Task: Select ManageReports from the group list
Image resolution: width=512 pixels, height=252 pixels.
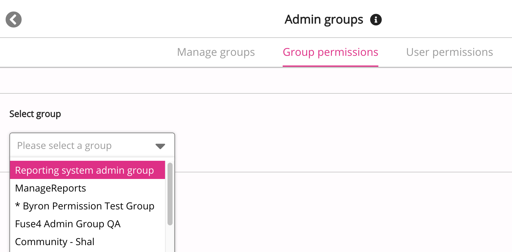Action: (x=51, y=188)
